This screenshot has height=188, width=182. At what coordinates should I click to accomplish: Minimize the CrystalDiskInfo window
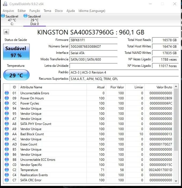150,4
